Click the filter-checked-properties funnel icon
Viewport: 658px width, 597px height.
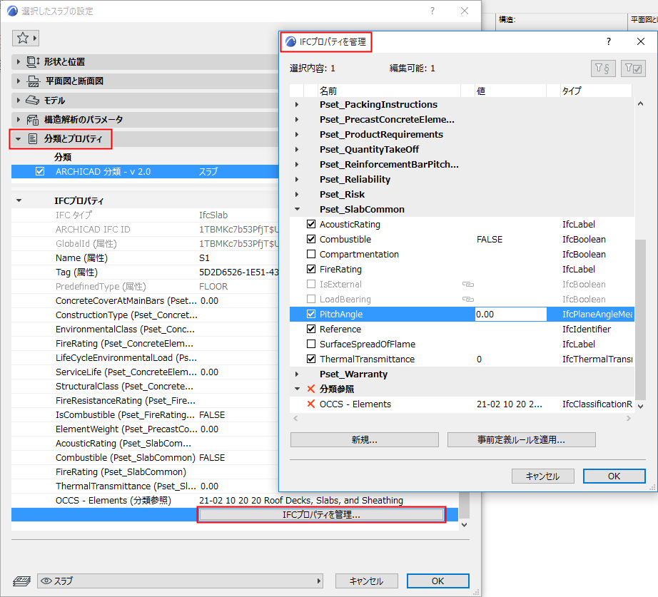coord(634,67)
